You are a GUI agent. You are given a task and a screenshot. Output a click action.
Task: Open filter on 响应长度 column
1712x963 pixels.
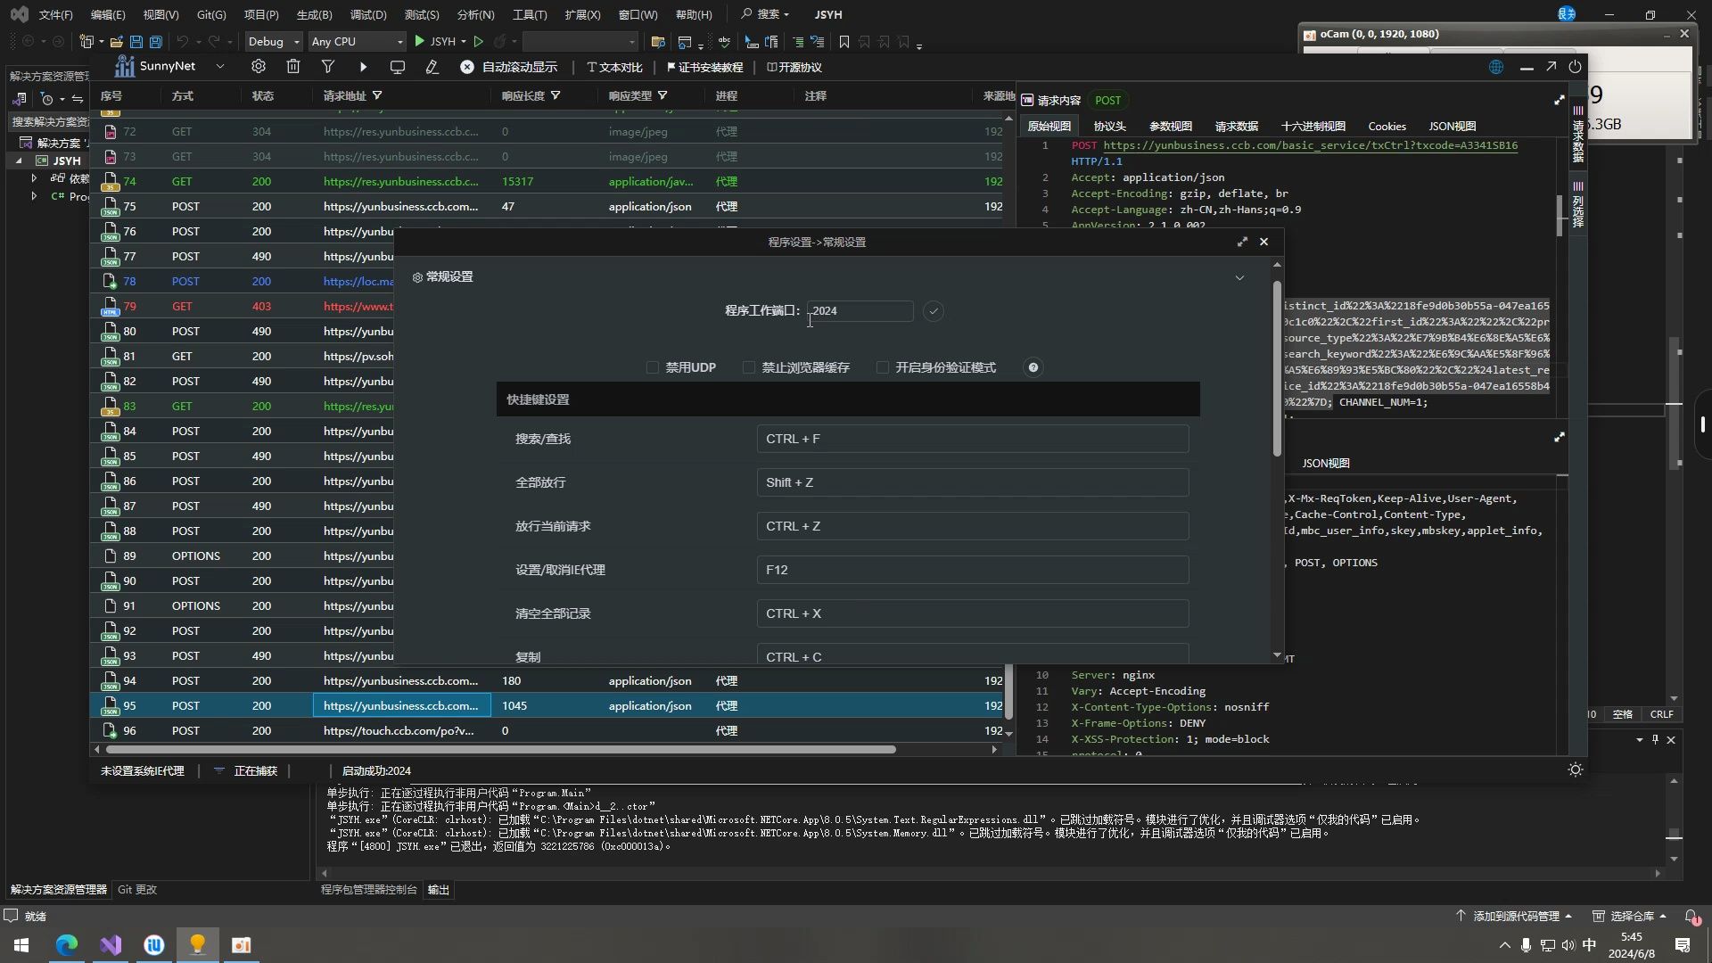point(556,95)
